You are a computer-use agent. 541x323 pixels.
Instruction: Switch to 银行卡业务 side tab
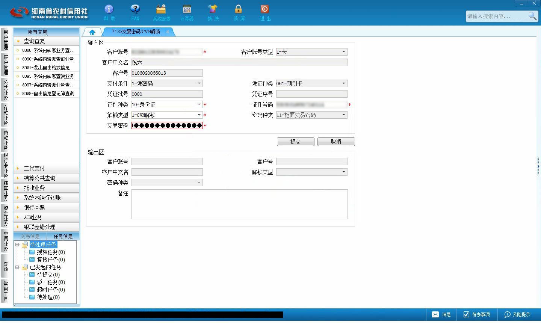6,165
